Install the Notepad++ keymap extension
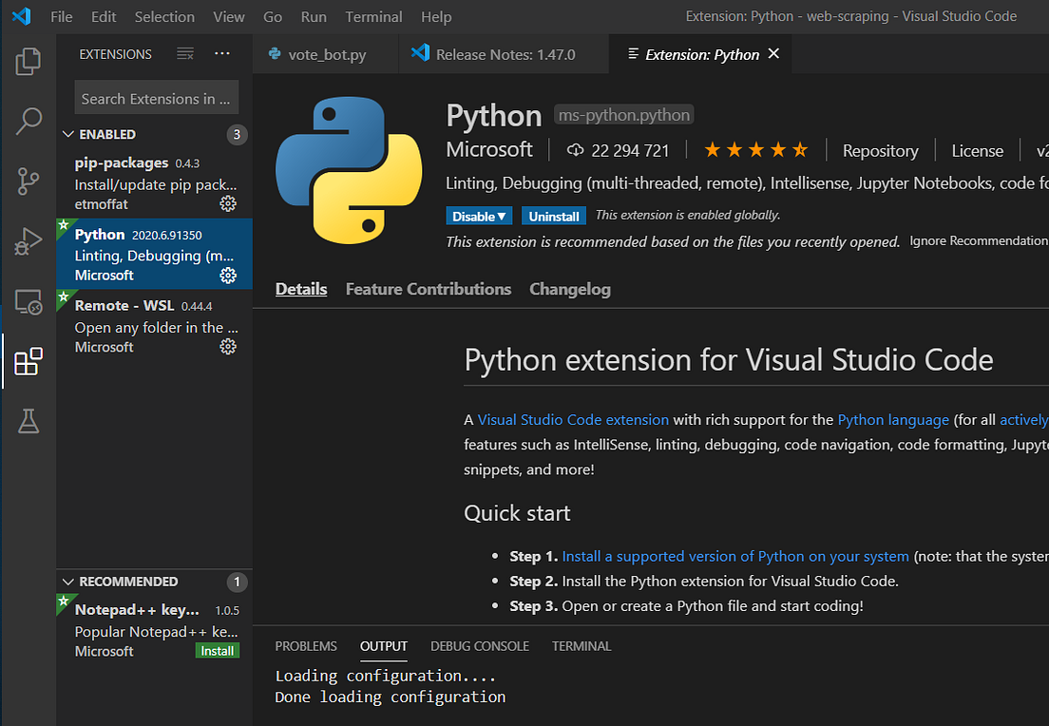The width and height of the screenshot is (1049, 726). pyautogui.click(x=217, y=651)
